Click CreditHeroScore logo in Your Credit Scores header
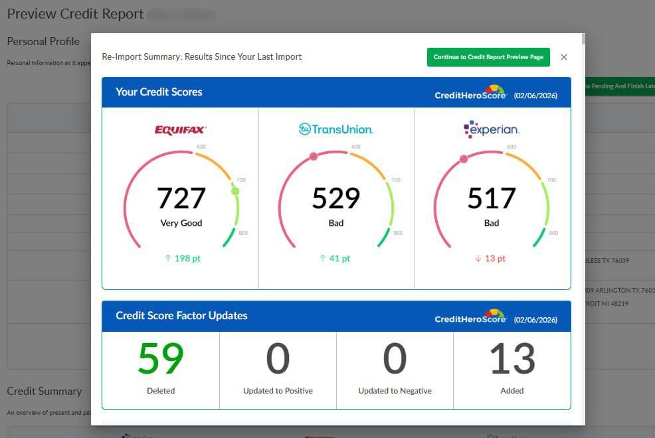The height and width of the screenshot is (438, 655). tap(470, 92)
